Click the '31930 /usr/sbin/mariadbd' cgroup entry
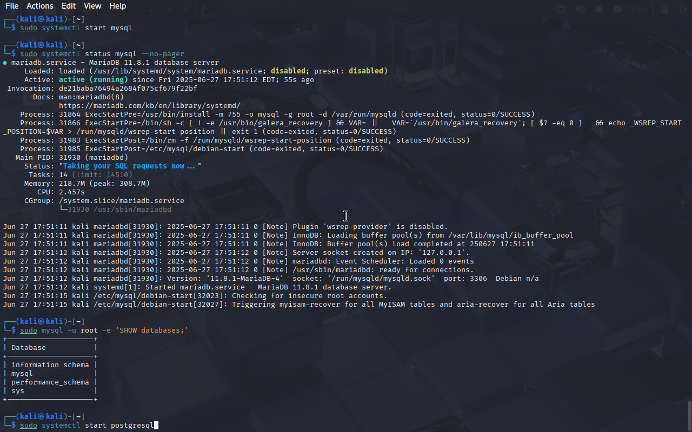692x432 pixels. [x=119, y=210]
